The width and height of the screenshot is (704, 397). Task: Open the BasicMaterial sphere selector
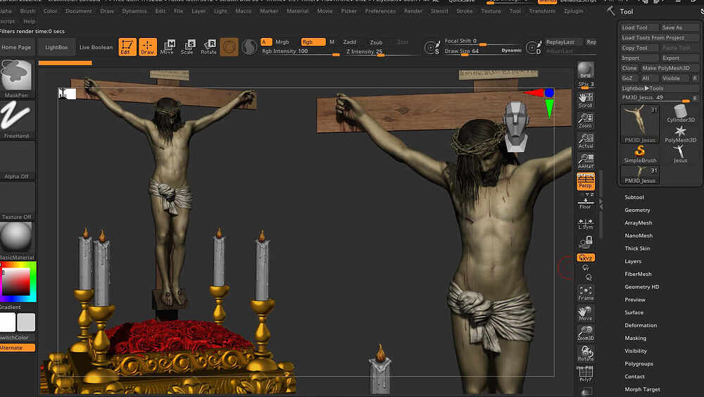[17, 241]
